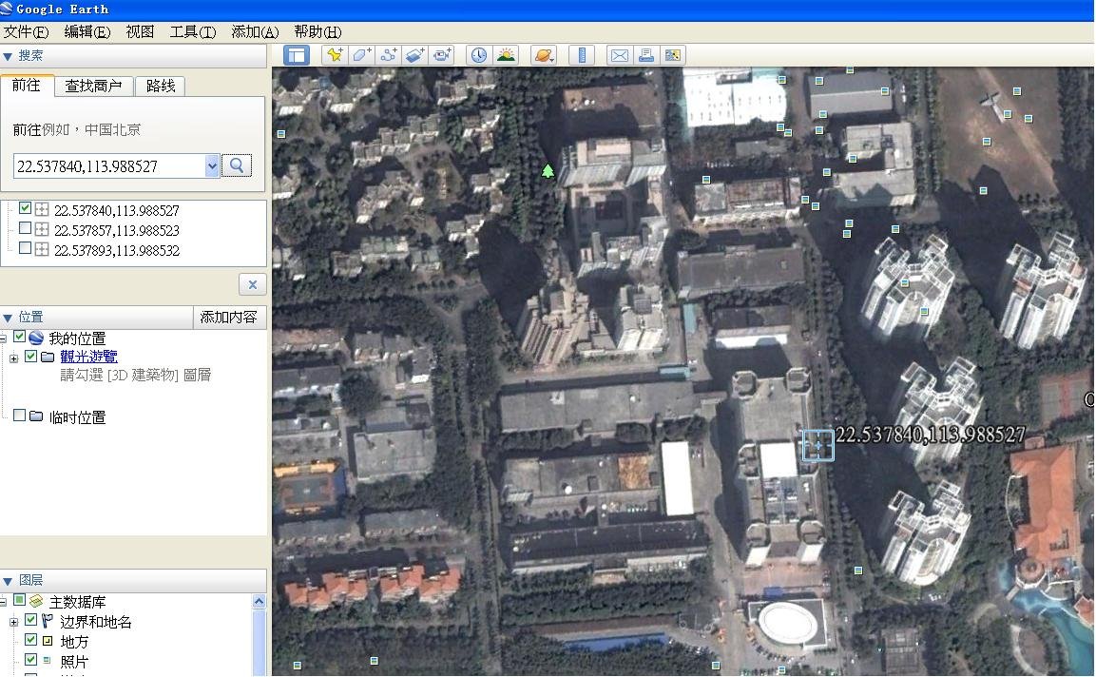Image resolution: width=1096 pixels, height=677 pixels.
Task: Click the print toolbar icon
Action: (646, 55)
